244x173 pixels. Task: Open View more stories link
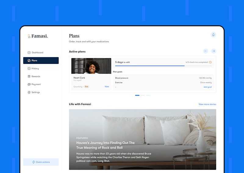click(207, 104)
